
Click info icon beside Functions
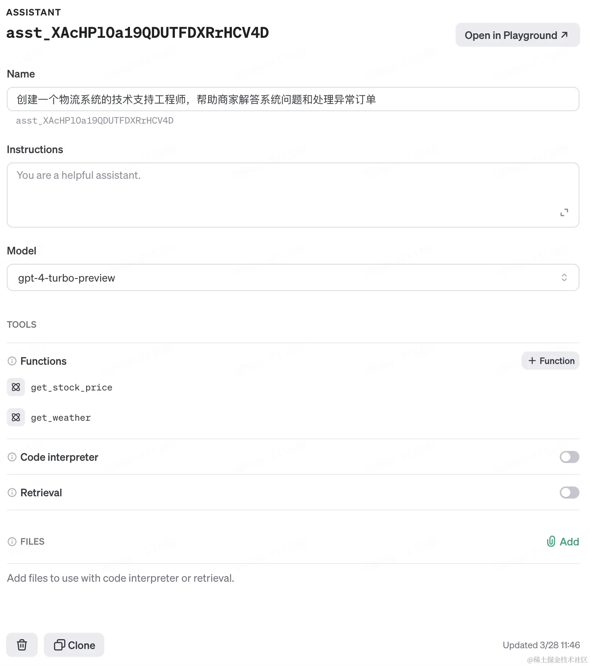click(12, 361)
